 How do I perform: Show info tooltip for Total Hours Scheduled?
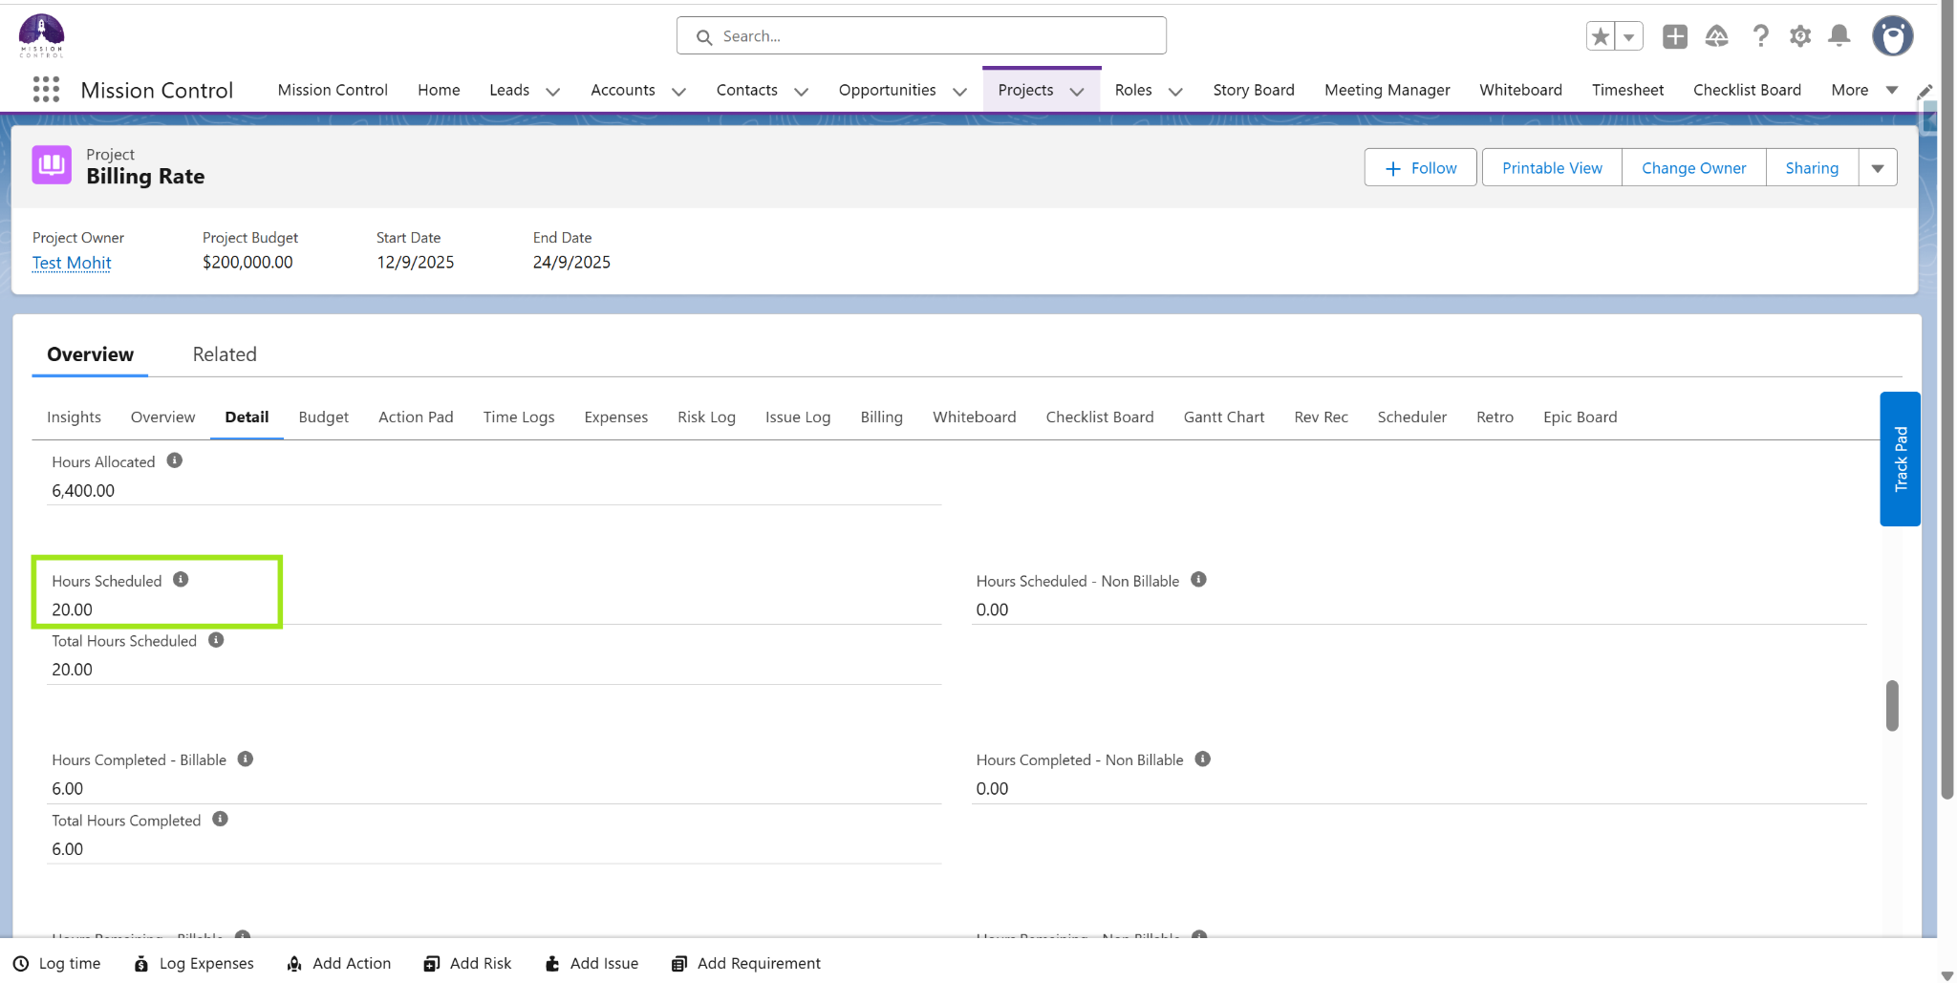pyautogui.click(x=216, y=640)
